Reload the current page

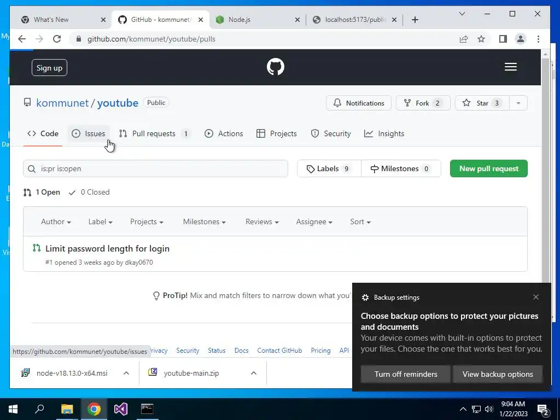coord(57,39)
